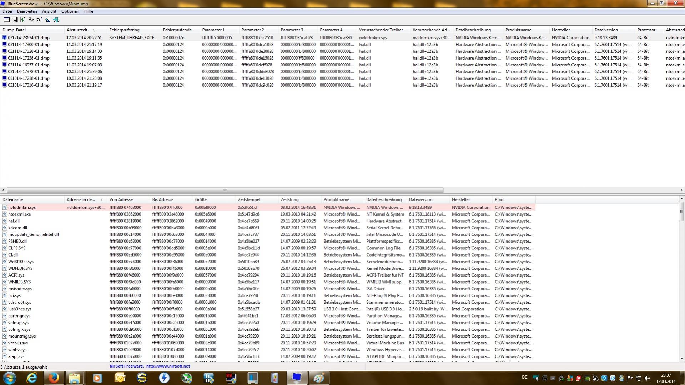Click the horizontal scrollbar right arrow
The width and height of the screenshot is (685, 385).
coord(682,190)
